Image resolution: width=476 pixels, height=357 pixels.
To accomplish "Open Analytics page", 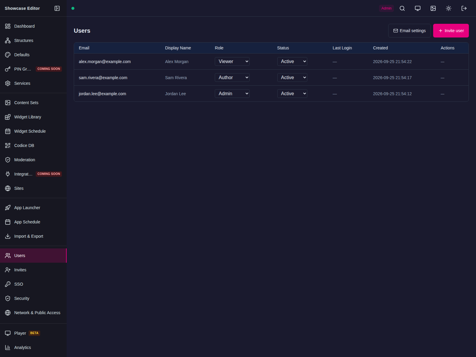I will pyautogui.click(x=33, y=347).
